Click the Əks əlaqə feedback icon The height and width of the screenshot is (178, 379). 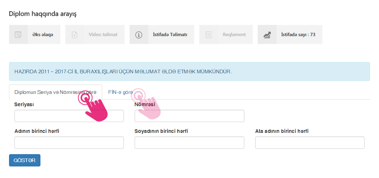18,35
